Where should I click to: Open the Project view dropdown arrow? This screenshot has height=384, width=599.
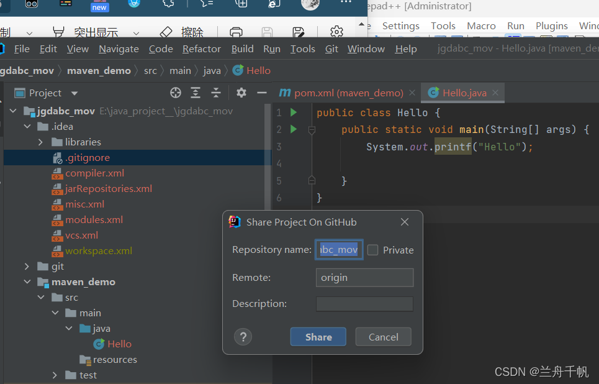74,93
